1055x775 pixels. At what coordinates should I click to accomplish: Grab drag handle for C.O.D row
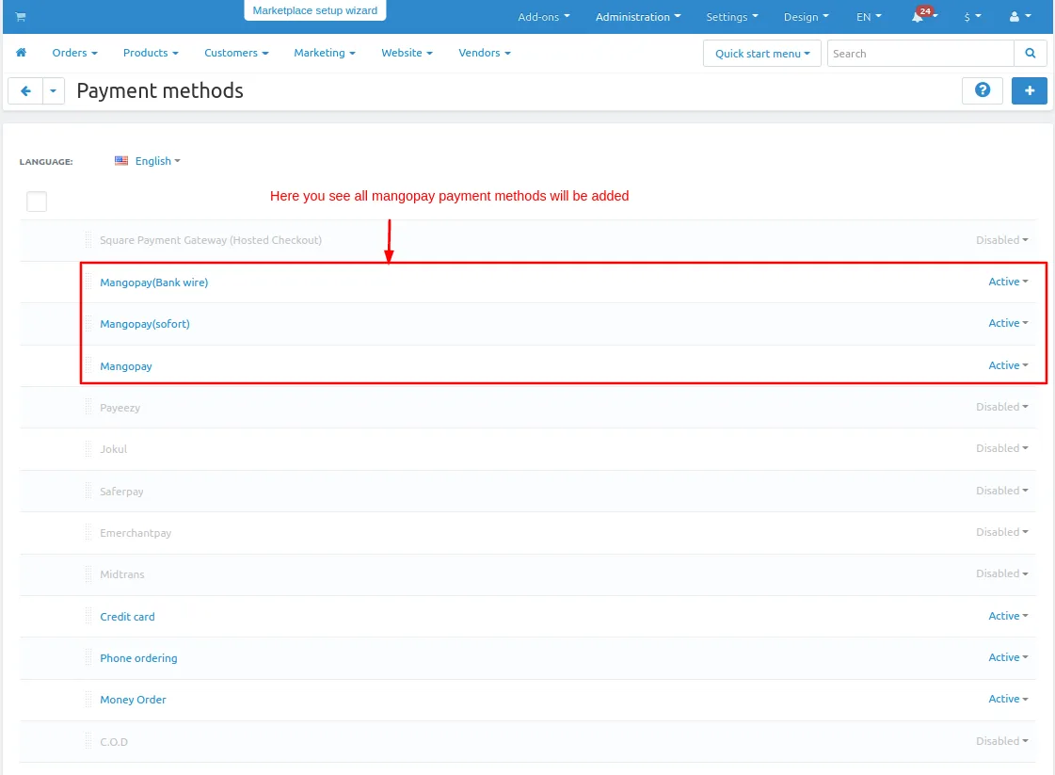pos(88,741)
